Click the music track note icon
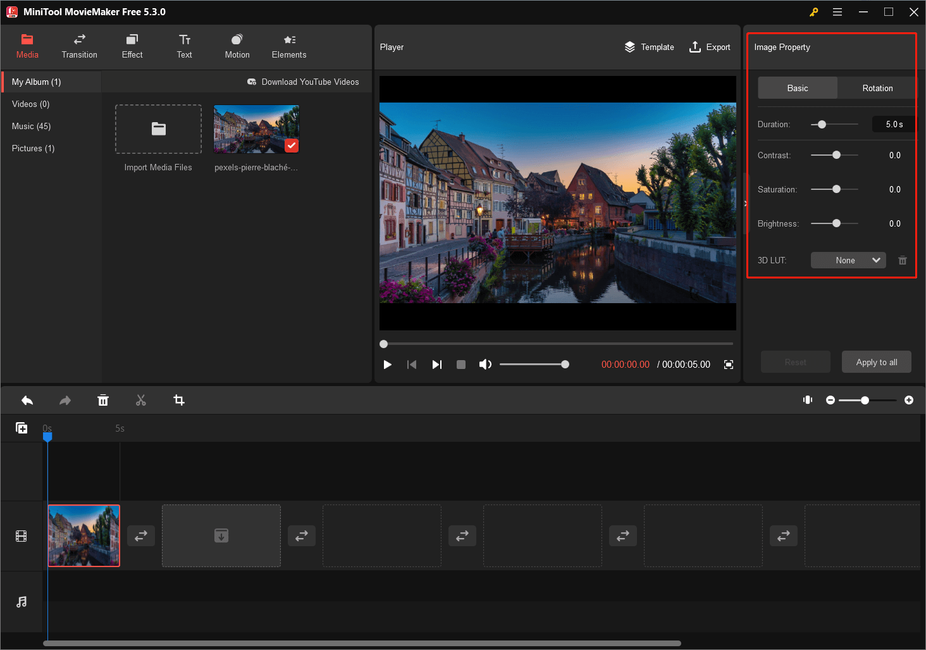Image resolution: width=926 pixels, height=650 pixels. click(22, 601)
